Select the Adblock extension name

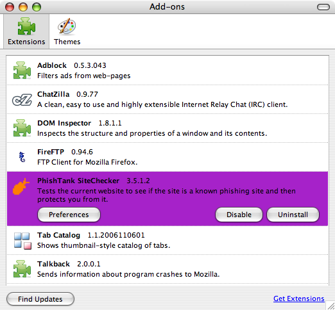tap(52, 65)
